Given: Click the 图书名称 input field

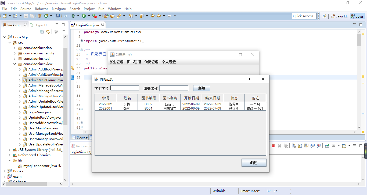Looking at the screenshot, I should click(174, 88).
